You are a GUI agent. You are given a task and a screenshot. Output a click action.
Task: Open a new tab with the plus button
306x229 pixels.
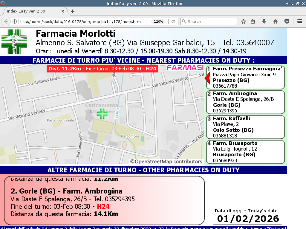[72, 11]
